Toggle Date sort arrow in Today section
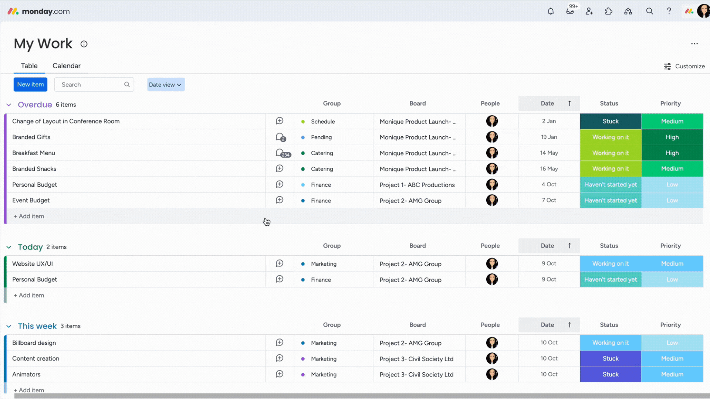Viewport: 710px width, 399px height. (569, 246)
